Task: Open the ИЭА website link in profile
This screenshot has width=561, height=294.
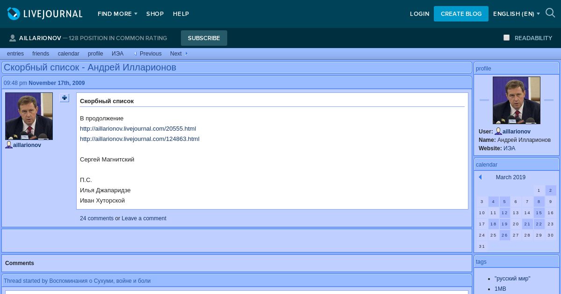Action: point(510,148)
